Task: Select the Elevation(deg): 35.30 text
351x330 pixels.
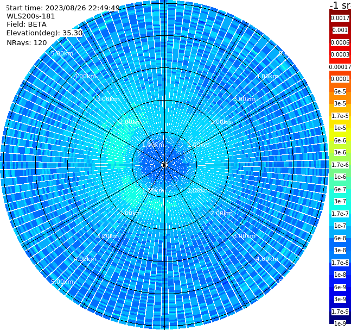Action: click(44, 33)
